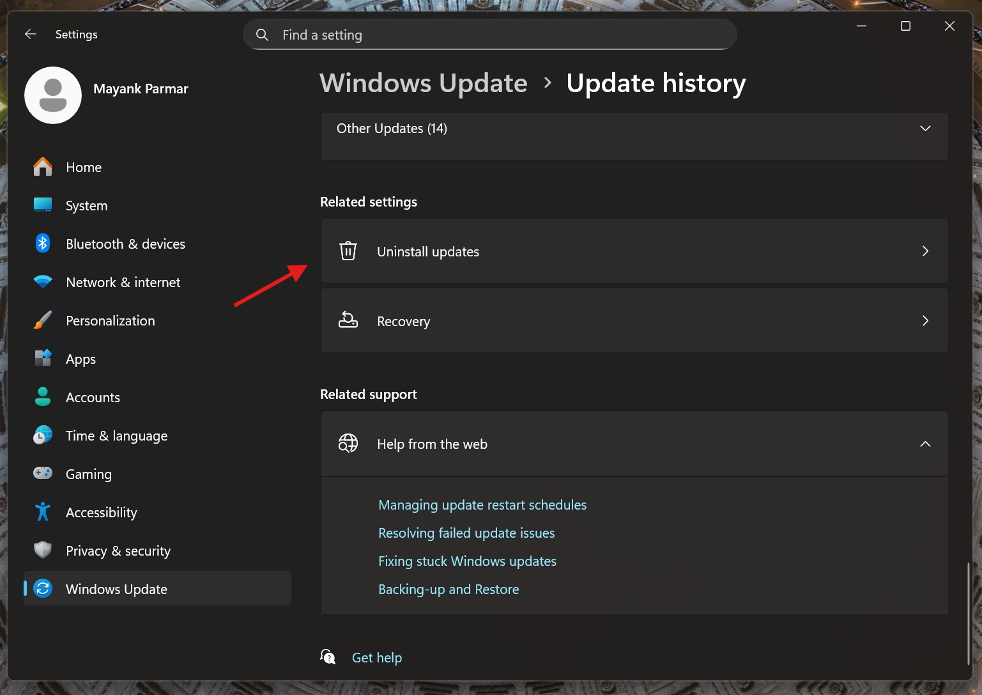Click the Network & internet globe icon
This screenshot has height=695, width=982.
(x=42, y=282)
